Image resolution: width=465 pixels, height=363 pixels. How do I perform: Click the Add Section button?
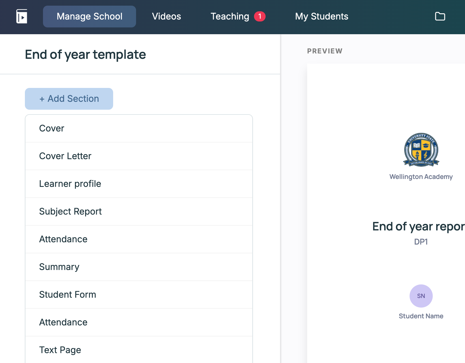coord(69,99)
